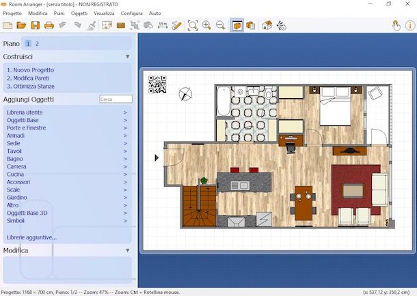Expand Scale category

coord(67,190)
